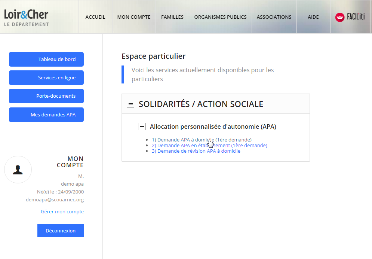
Task: Select the MON COMPTE menu item
Action: [x=133, y=17]
